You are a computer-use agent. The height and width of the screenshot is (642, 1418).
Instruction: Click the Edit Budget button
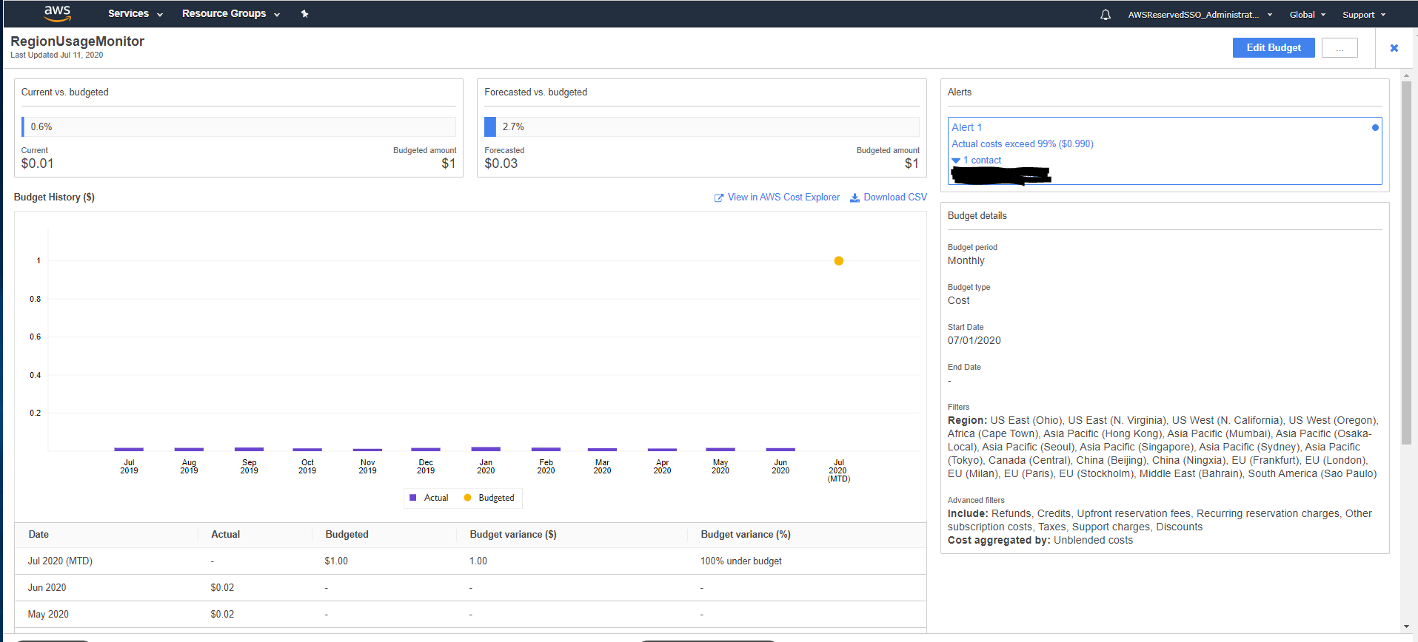pos(1273,48)
